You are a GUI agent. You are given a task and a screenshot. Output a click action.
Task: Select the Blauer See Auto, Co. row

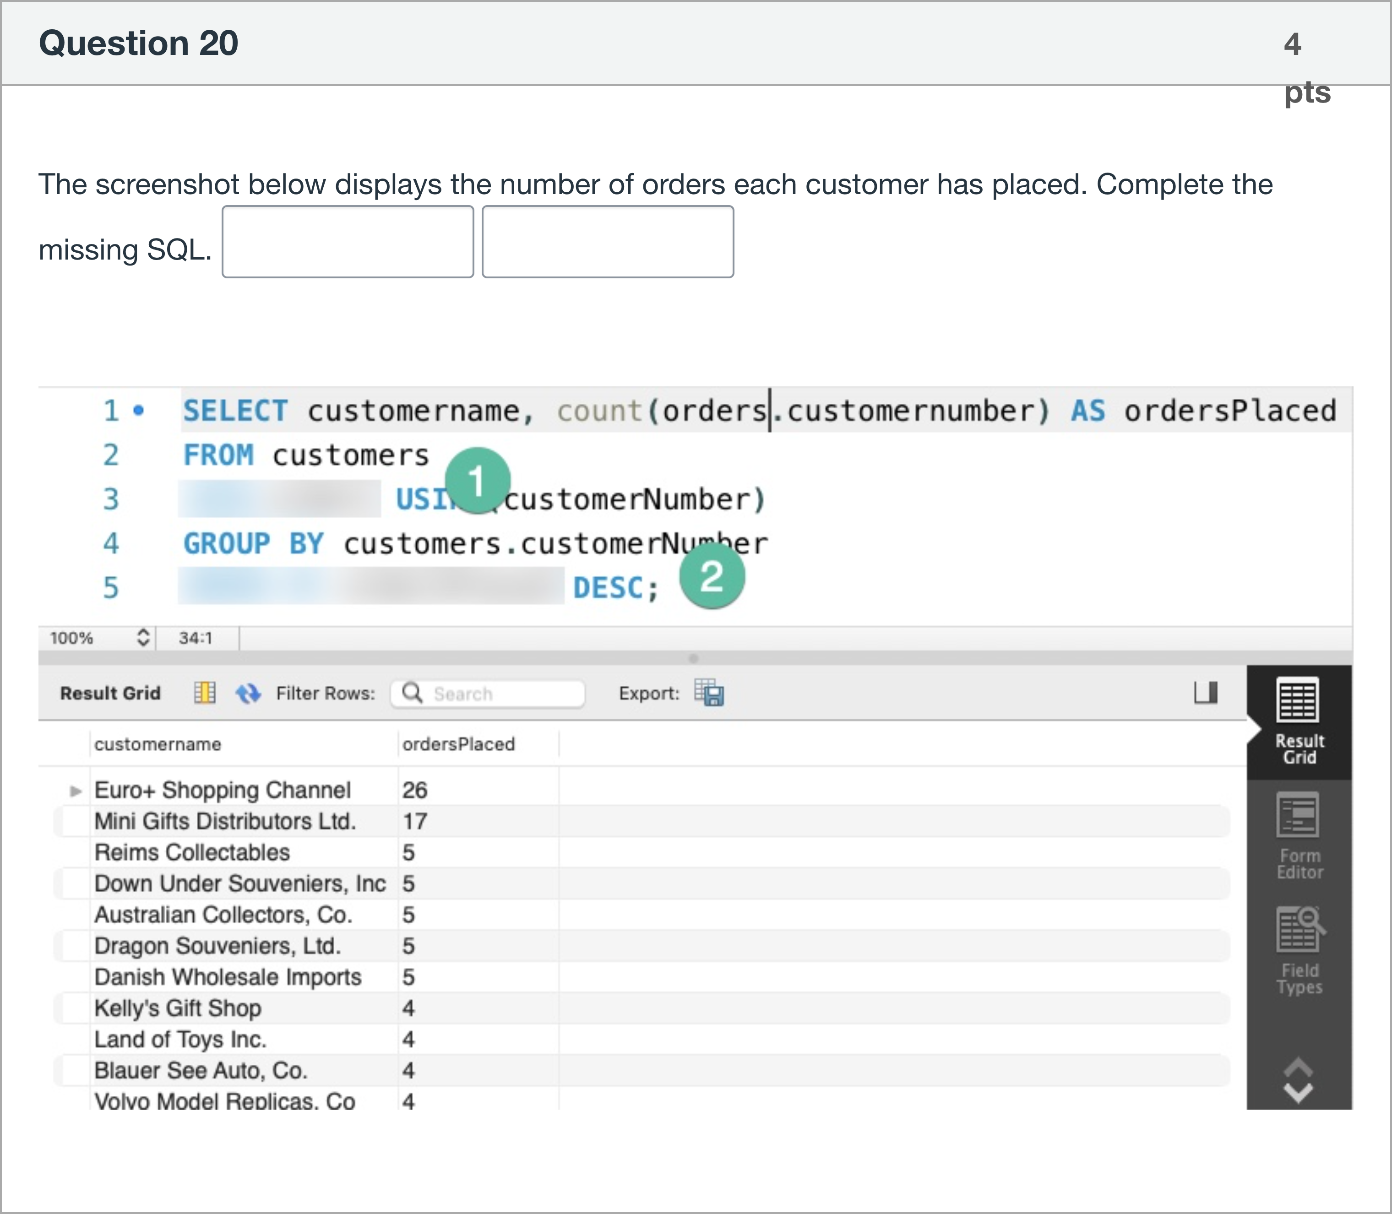642,1070
